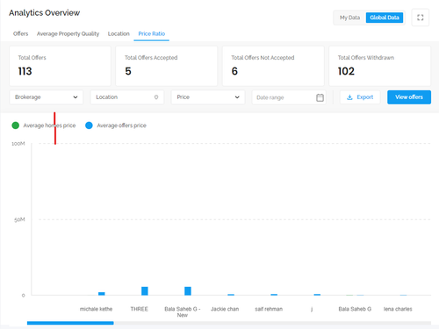Click the download icon beside Export
This screenshot has height=329, width=439.
pos(349,97)
